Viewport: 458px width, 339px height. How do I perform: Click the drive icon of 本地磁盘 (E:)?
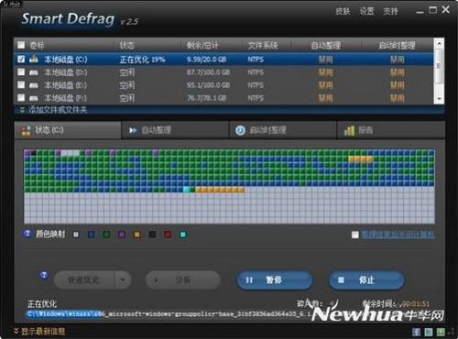point(34,85)
